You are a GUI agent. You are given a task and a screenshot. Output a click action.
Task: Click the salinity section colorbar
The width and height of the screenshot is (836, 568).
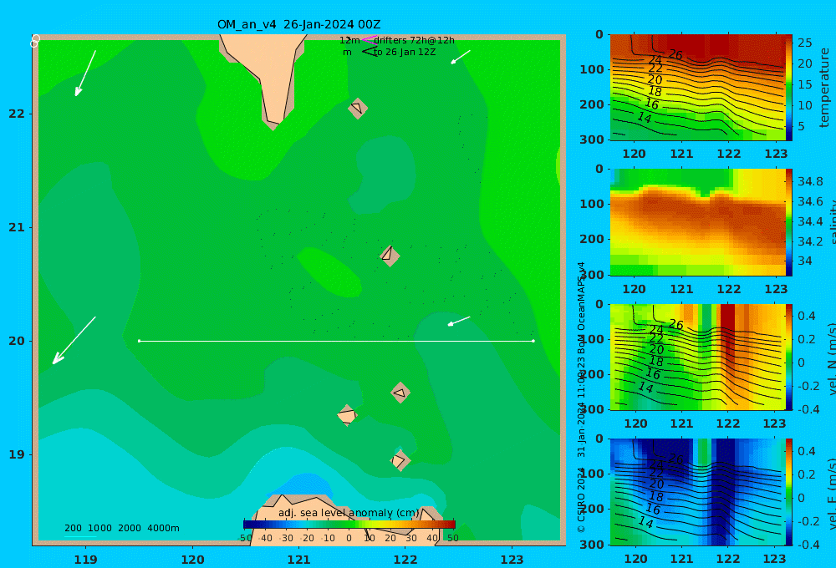coord(789,222)
